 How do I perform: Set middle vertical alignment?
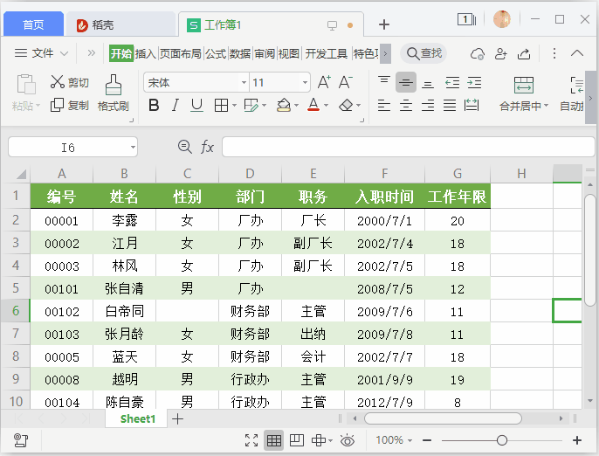click(x=406, y=82)
